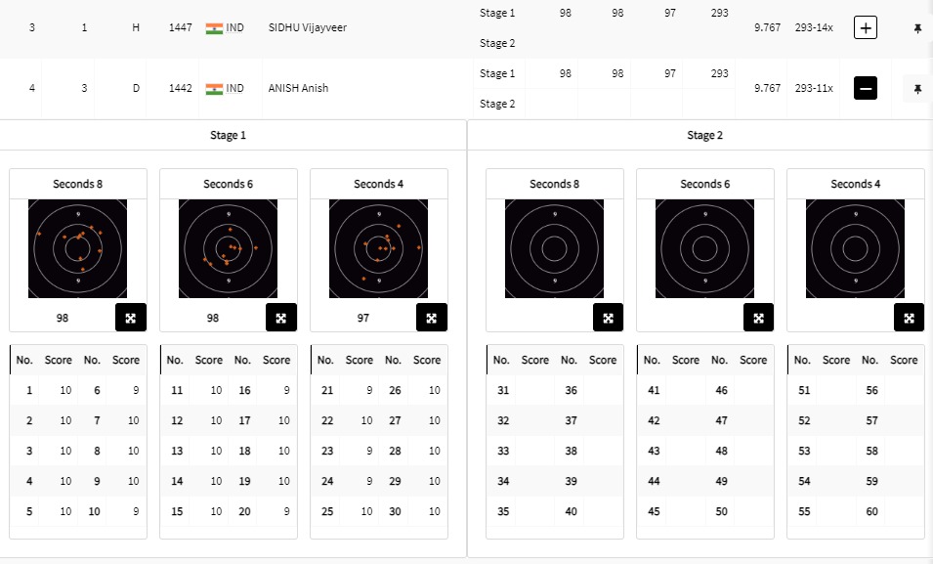Enlarge Stage 1 Seconds 8 target
The height and width of the screenshot is (564, 933).
click(x=130, y=318)
